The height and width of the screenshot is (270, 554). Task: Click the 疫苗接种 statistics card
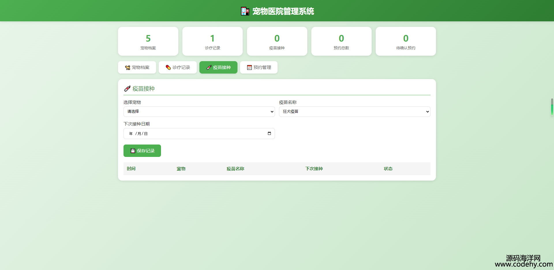(277, 41)
